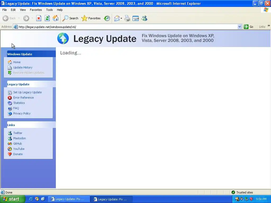
Task: Expand the Links toolbar chevron
Action: coord(269,26)
